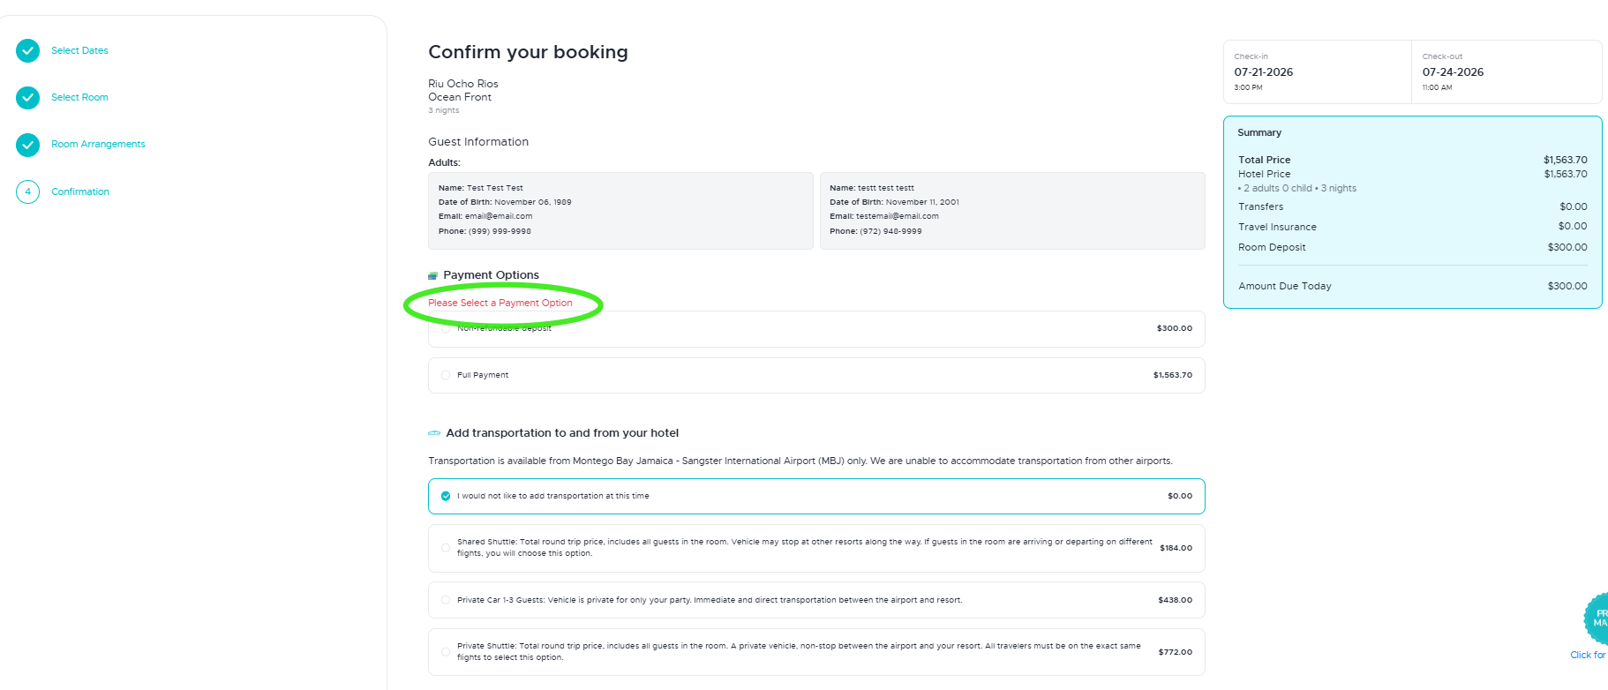Click the Payment Options card icon
1608x690 pixels.
[432, 275]
